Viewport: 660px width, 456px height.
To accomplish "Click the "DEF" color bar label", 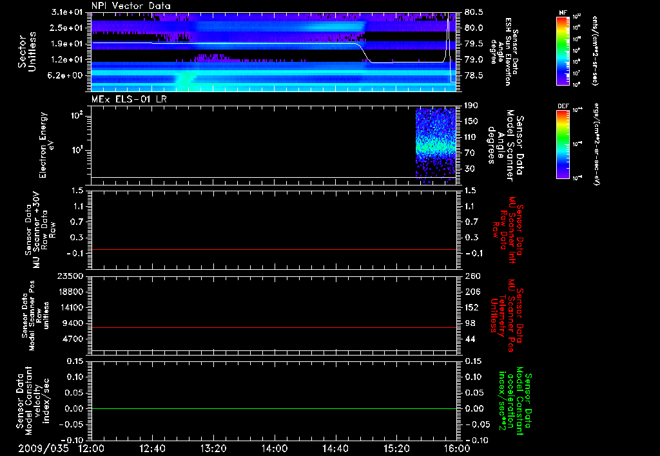I will tap(563, 106).
